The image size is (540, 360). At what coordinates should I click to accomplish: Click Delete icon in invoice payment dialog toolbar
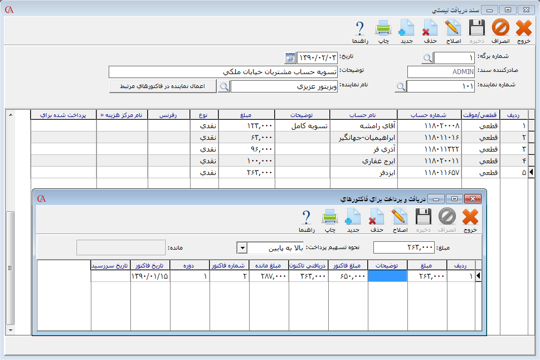[377, 220]
